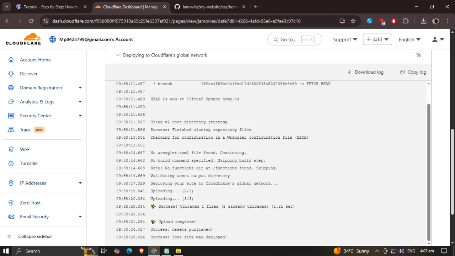Click log line 'Success: Your site was deployed!'

click(x=189, y=237)
